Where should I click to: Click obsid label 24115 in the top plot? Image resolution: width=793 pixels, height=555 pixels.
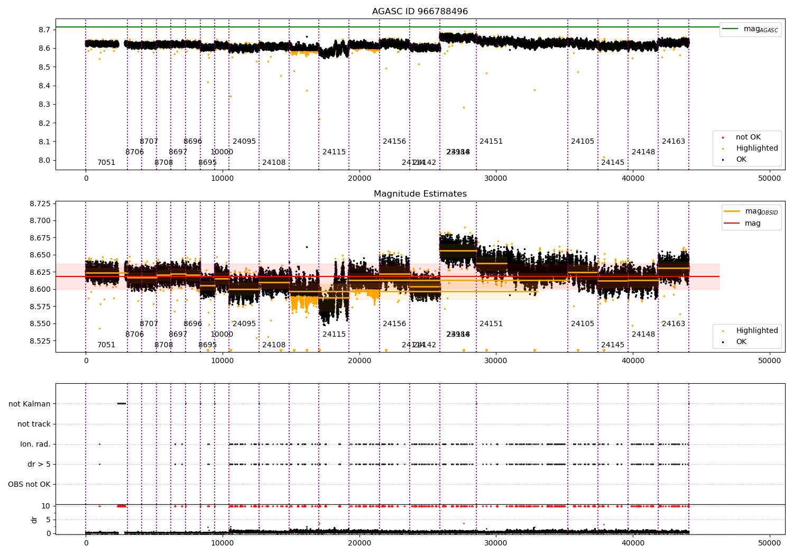pos(334,152)
